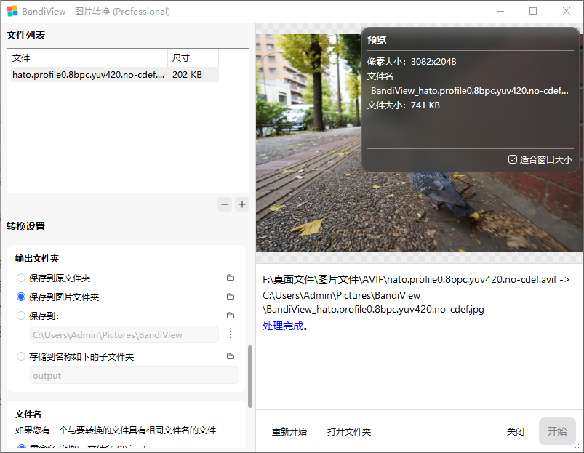Viewport: 584px width, 453px height.
Task: Select the hato.profile0.8bpc file row
Action: click(x=115, y=75)
